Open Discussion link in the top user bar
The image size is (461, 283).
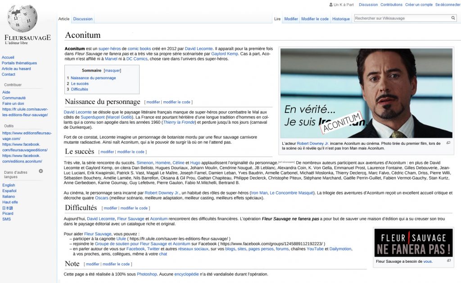click(x=368, y=4)
